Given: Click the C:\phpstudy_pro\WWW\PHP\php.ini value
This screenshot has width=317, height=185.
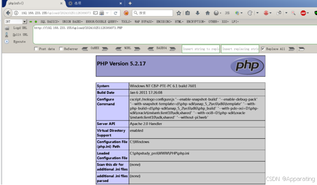Looking at the screenshot, I should (159, 153).
